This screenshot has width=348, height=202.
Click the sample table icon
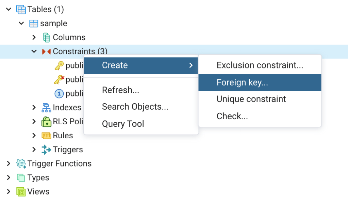tap(34, 24)
